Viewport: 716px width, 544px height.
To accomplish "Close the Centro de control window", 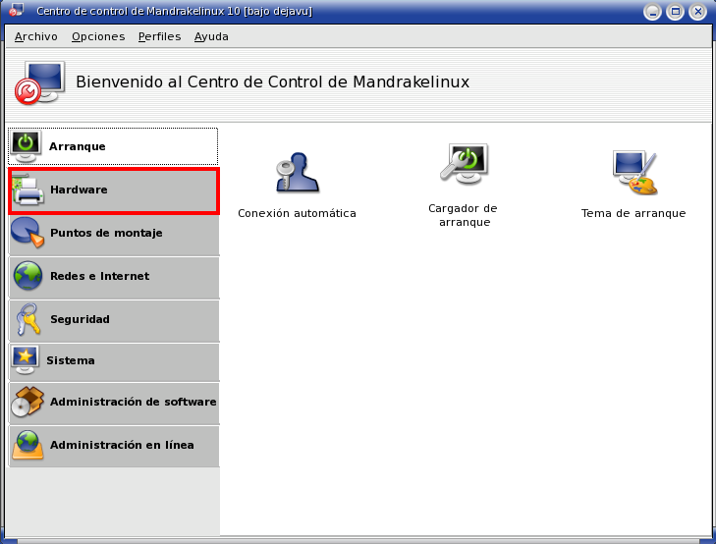I will point(697,12).
